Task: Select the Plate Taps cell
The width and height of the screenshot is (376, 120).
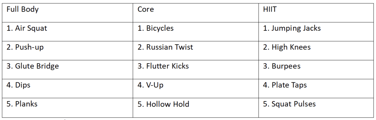Action: coord(285,85)
